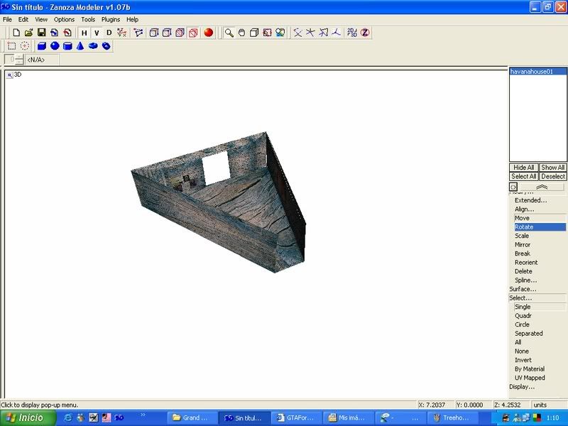568x426 pixels.
Task: Create a blue sphere primitive
Action: (x=55, y=46)
